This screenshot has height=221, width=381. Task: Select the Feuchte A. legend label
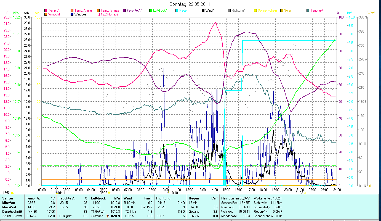[x=135, y=10]
